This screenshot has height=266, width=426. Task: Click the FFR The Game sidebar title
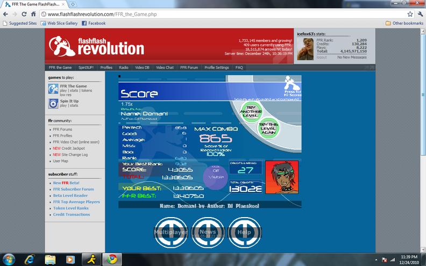(x=73, y=86)
